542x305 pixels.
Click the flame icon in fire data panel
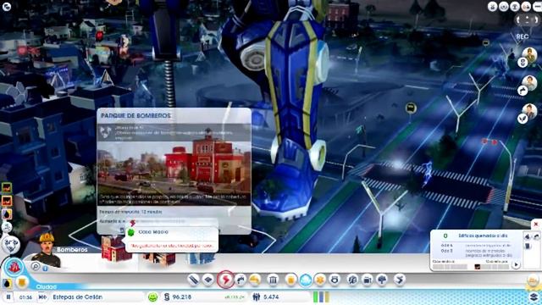[528, 236]
